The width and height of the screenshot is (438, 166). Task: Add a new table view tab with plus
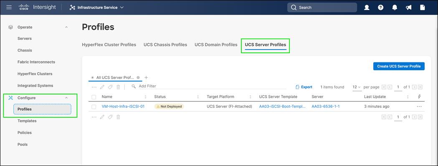pos(146,77)
